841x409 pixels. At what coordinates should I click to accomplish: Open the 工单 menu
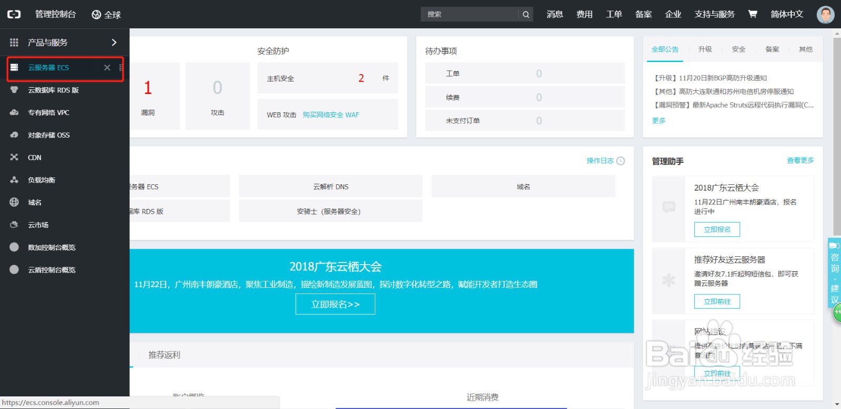pyautogui.click(x=614, y=14)
